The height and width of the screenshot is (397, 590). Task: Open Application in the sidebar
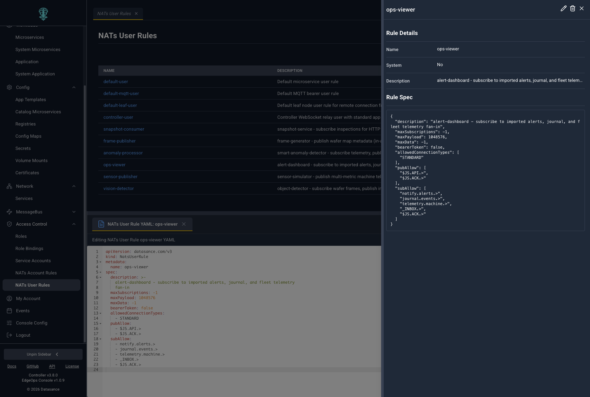tap(27, 62)
